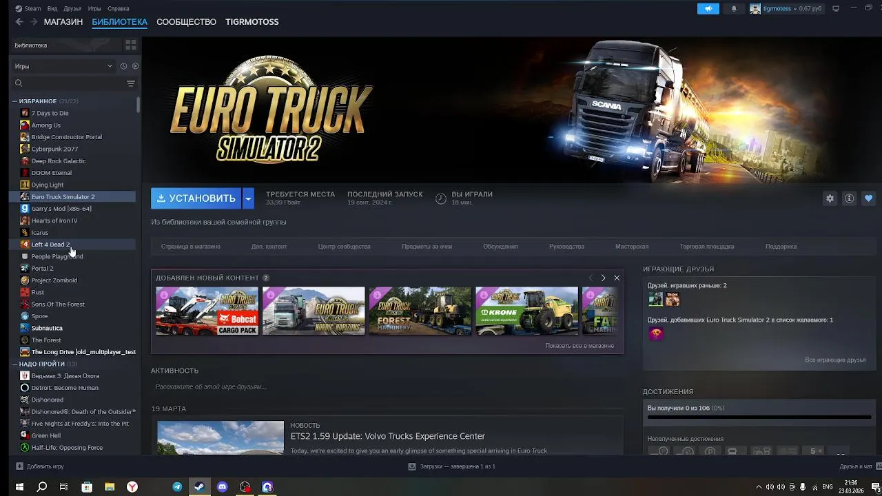Viewport: 882px width, 496px height.
Task: Click the recent activity clock icon in the sidebar
Action: click(x=123, y=66)
